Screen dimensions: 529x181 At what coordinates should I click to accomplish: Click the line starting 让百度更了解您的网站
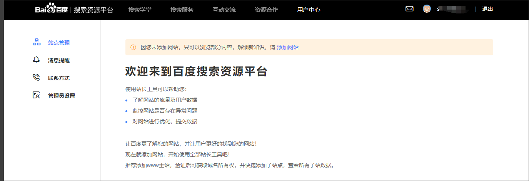pyautogui.click(x=191, y=143)
